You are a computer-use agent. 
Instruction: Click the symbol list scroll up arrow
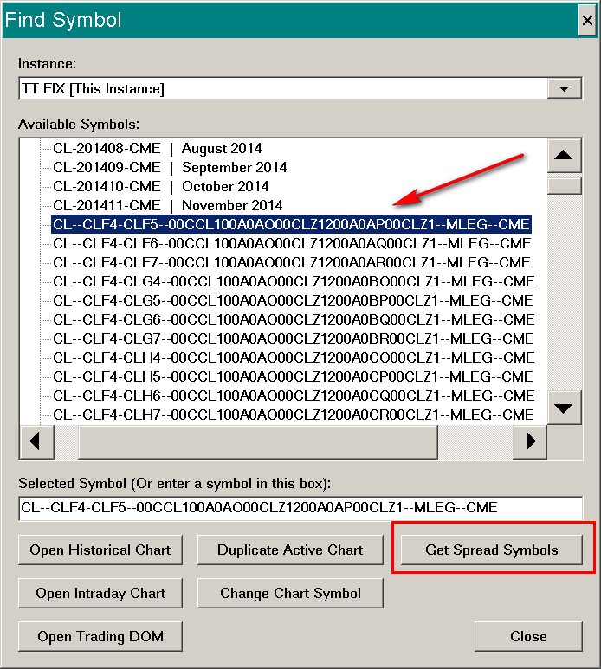565,155
